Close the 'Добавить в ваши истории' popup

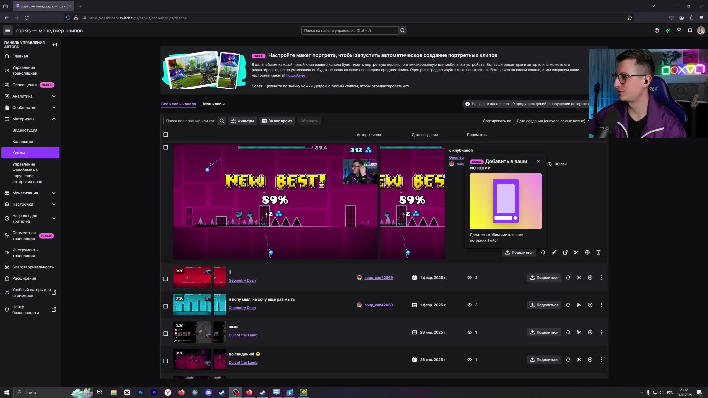(x=538, y=161)
